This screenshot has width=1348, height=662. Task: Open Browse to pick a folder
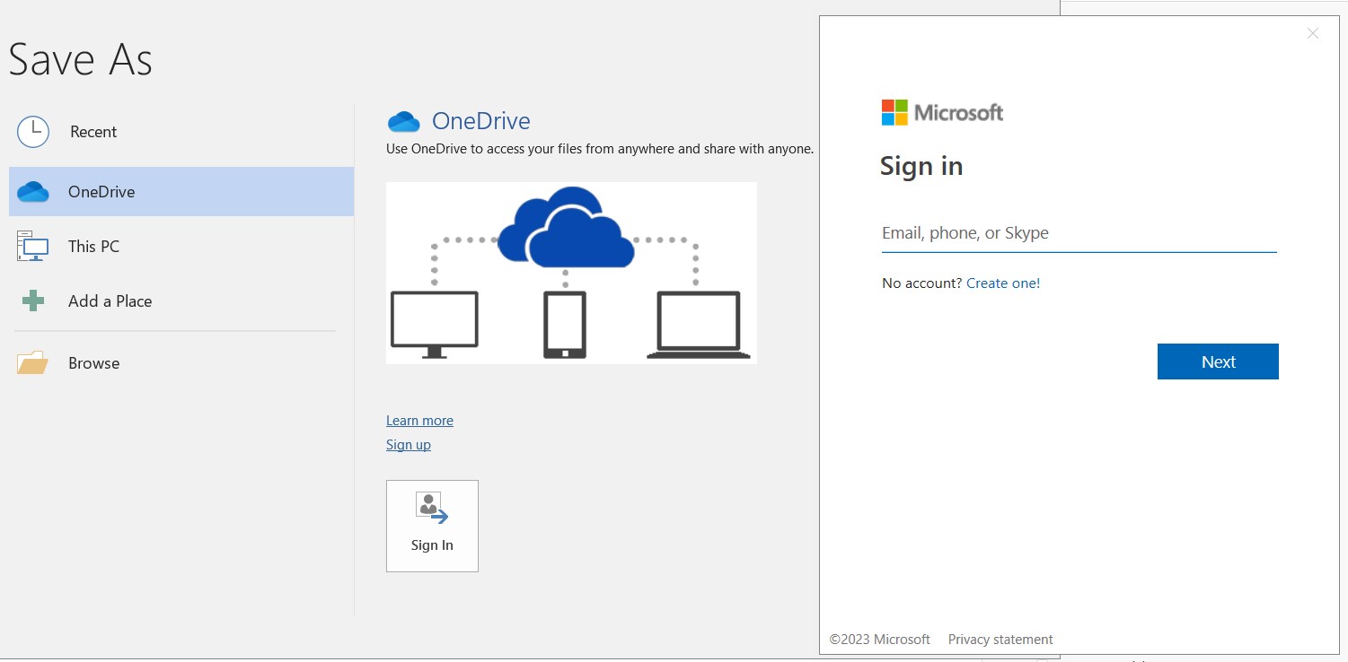93,363
